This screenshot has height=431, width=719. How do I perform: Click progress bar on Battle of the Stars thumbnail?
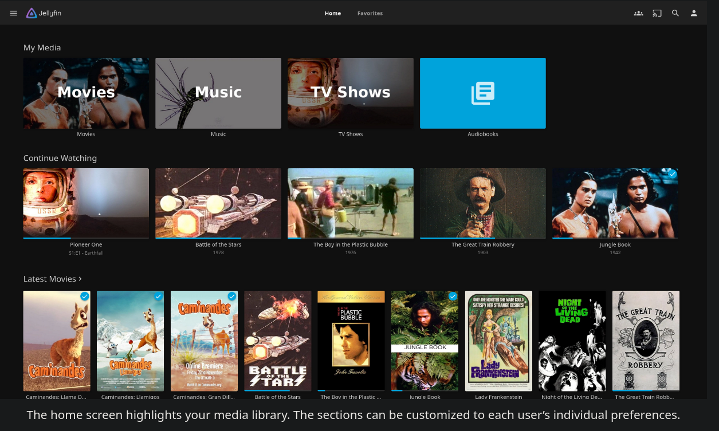(218, 238)
